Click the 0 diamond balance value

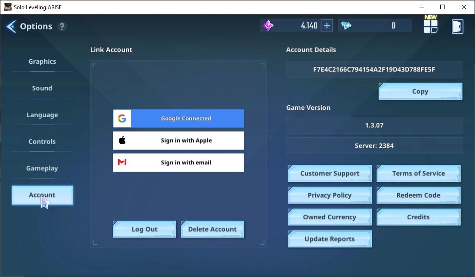(x=393, y=26)
